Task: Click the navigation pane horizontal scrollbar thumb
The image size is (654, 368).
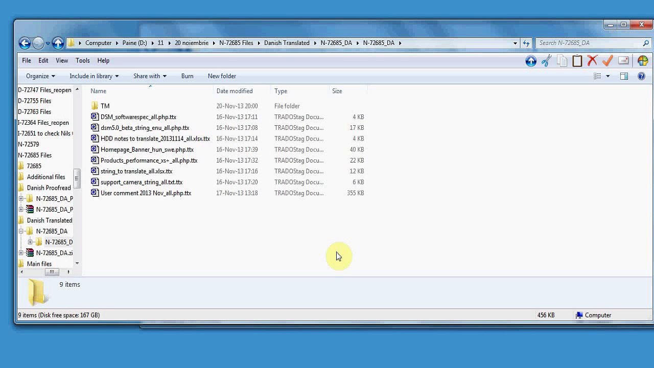Action: coord(52,272)
